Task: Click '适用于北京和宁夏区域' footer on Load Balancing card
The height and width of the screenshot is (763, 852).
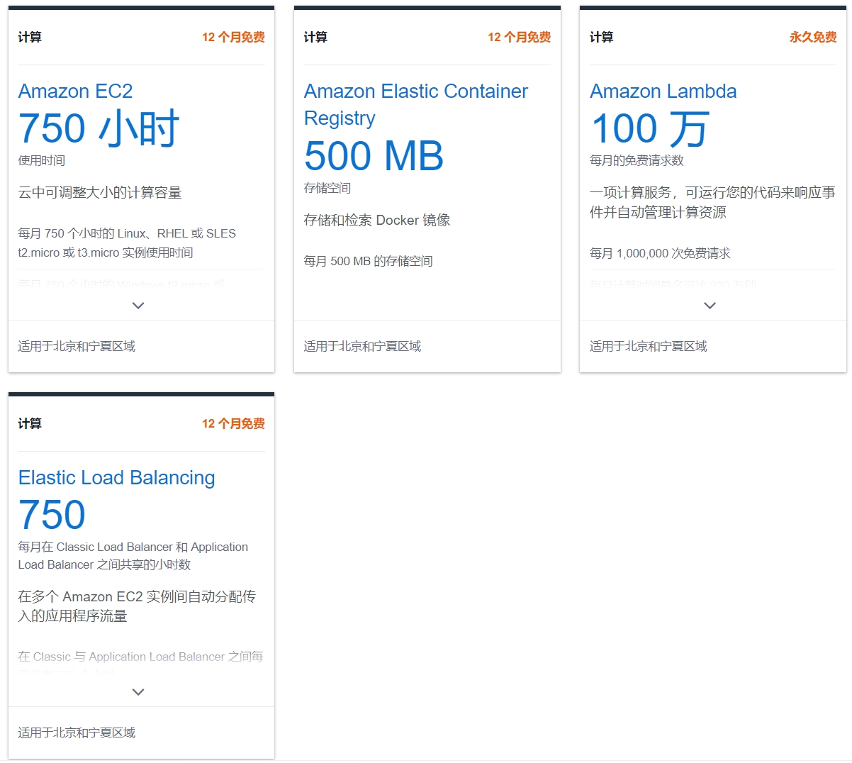Action: pos(77,733)
